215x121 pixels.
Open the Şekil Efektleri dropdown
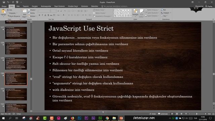152,16
